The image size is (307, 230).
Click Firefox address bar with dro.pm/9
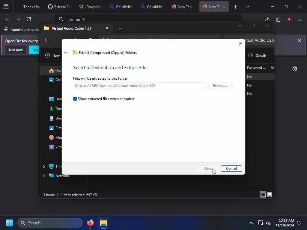pyautogui.click(x=148, y=19)
